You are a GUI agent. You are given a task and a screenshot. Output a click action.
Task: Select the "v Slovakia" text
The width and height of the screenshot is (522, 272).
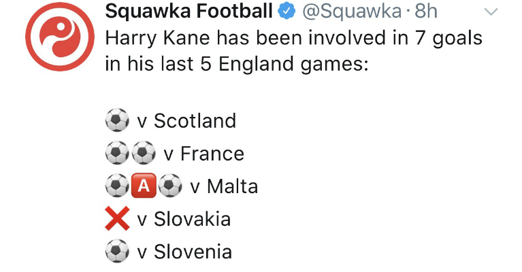[184, 220]
